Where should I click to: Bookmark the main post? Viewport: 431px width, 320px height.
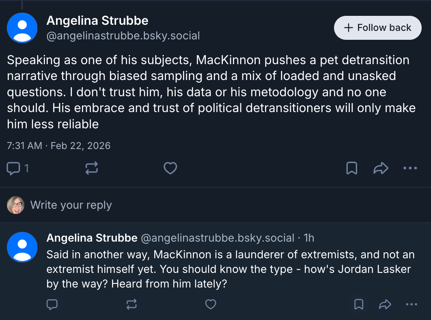(x=351, y=168)
